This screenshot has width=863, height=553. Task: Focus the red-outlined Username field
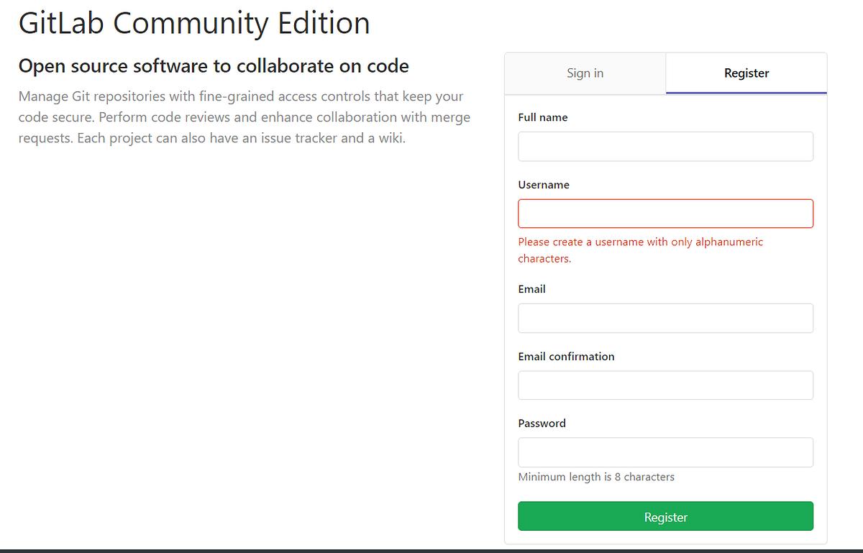(x=665, y=214)
